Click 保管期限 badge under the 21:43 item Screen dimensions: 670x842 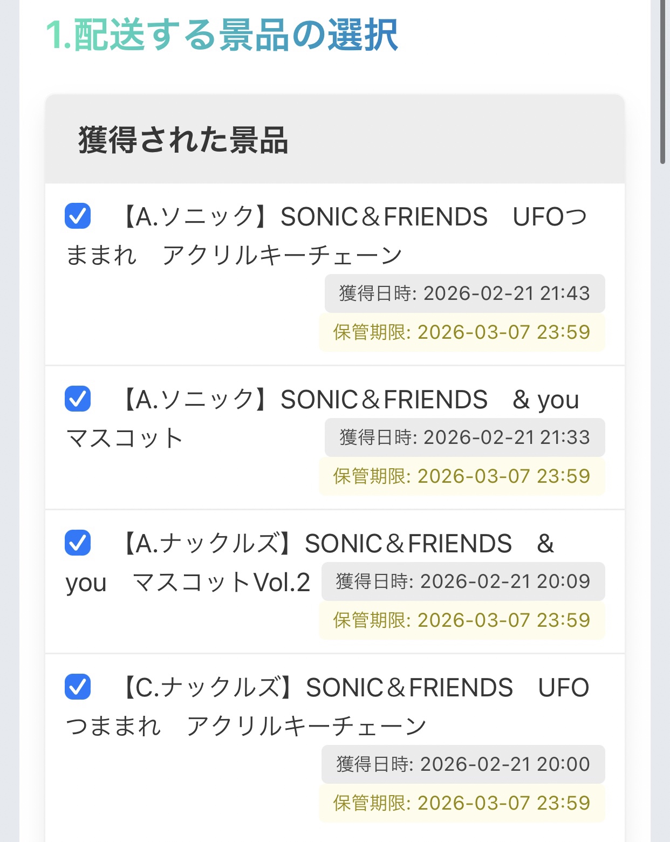[x=462, y=332]
